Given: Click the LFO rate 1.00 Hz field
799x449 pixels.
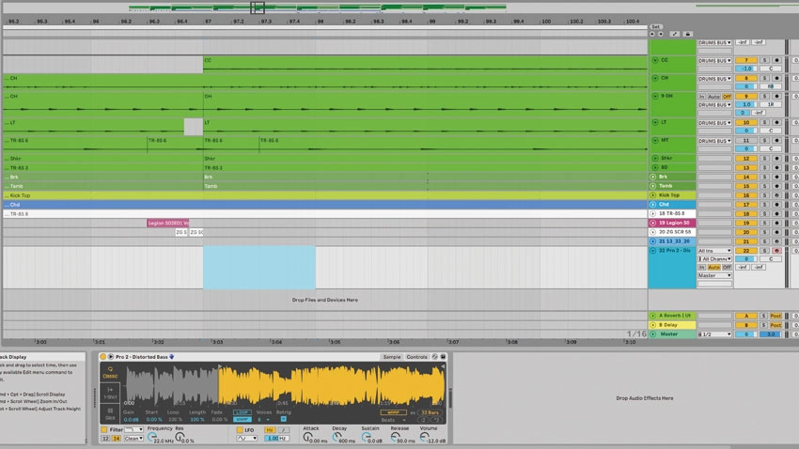Looking at the screenshot, I should click(x=276, y=438).
